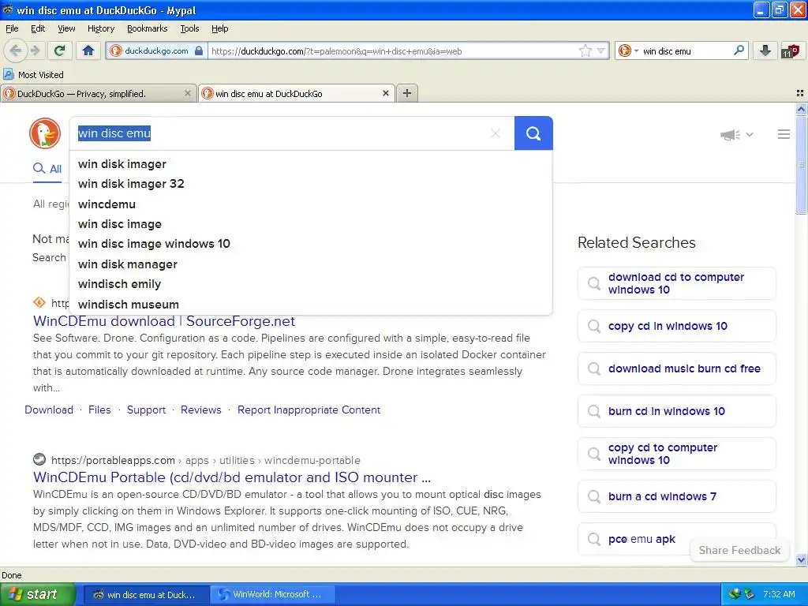808x606 pixels.
Task: Search related 'download music burn cd free'
Action: [x=676, y=369]
